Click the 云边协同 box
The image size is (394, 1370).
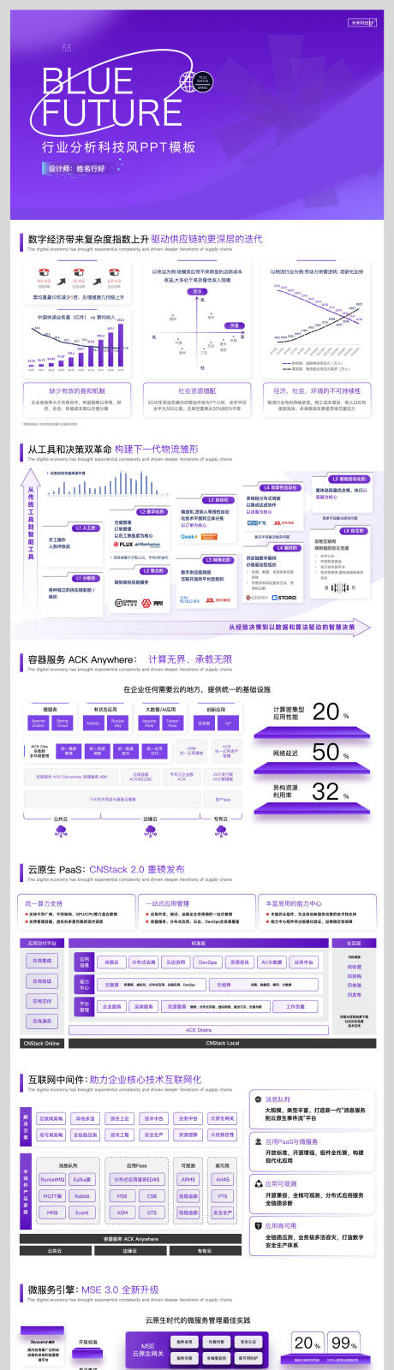(175, 962)
